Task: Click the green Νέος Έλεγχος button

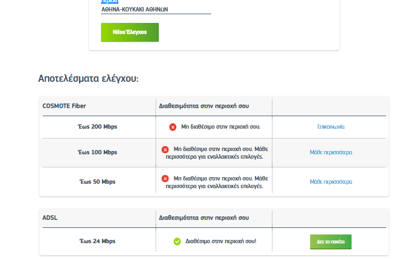Action: [130, 32]
